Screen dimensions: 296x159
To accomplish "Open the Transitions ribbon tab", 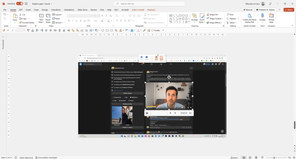I will pyautogui.click(x=56, y=10).
